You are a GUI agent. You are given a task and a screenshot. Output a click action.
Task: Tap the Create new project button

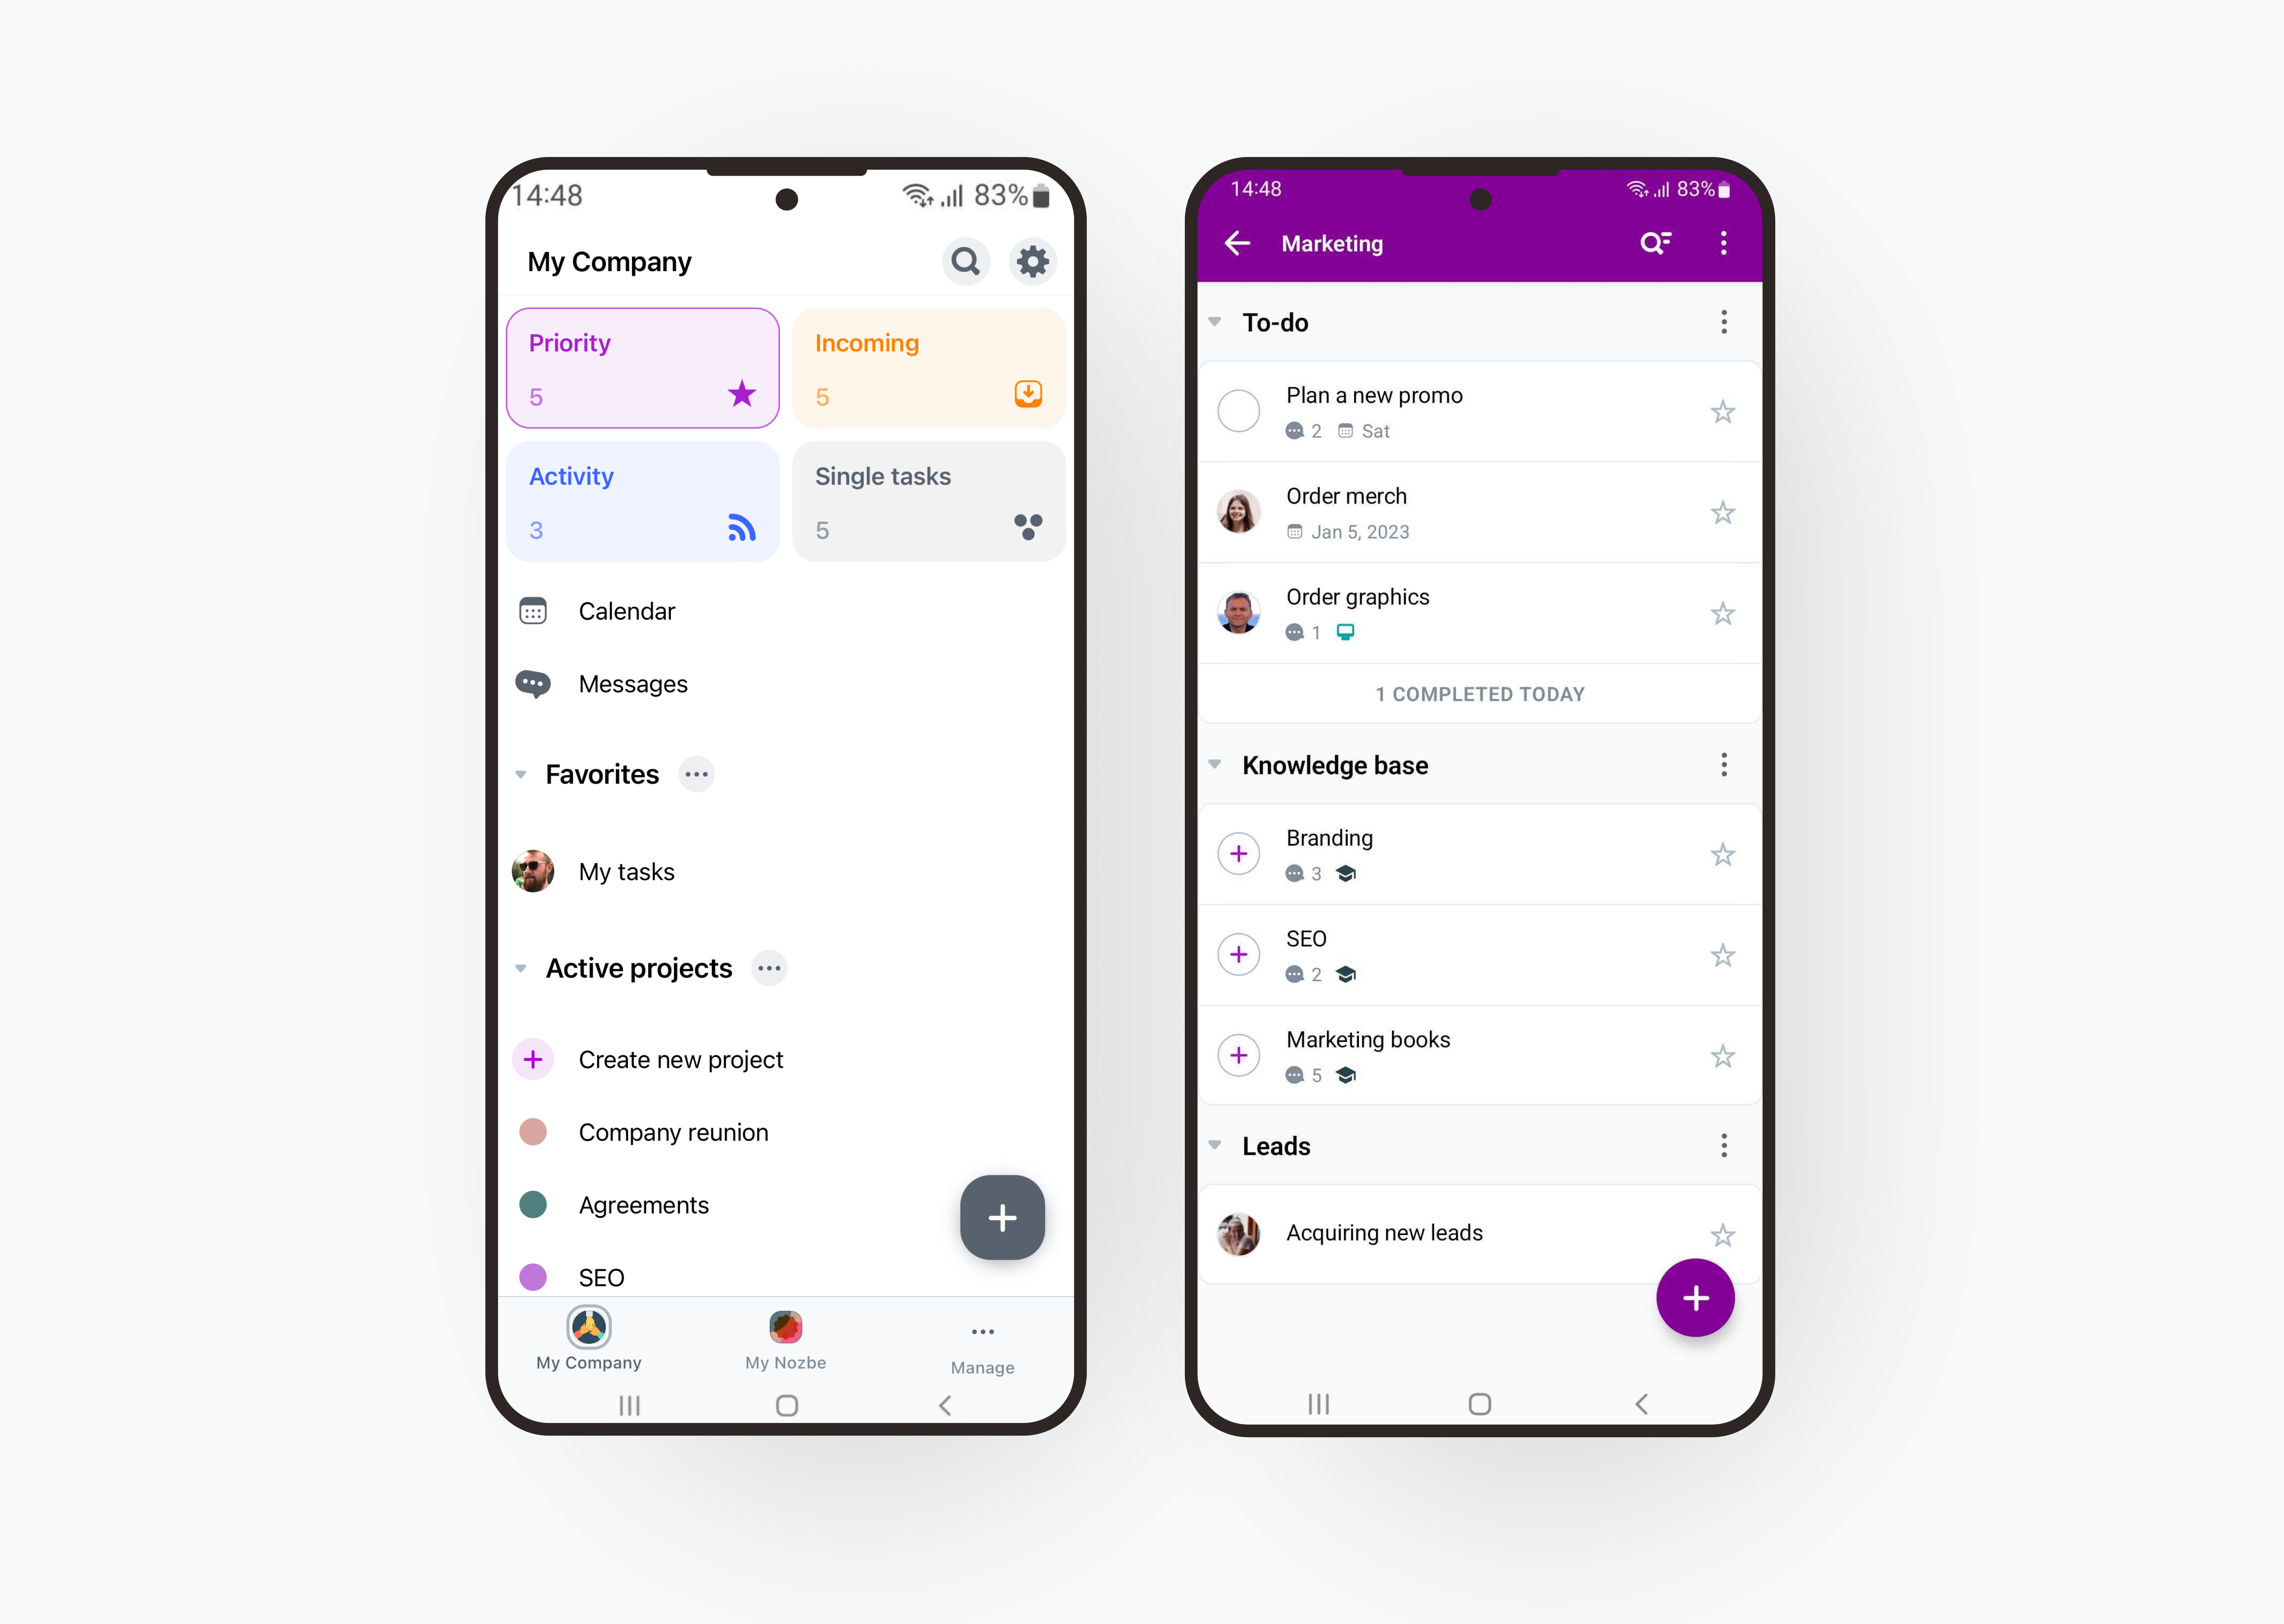pos(684,1058)
